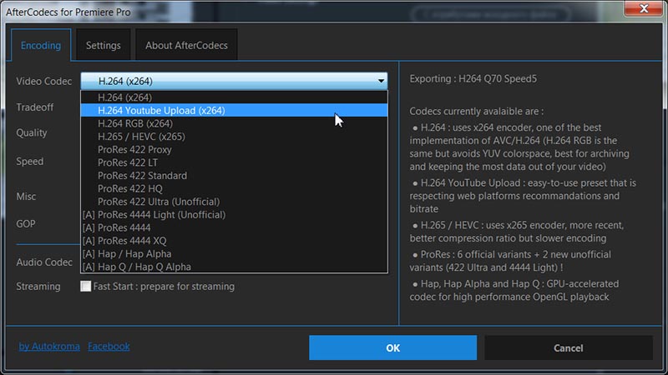Select H.264 RGB (x264) codec
Screen dimensions: 668x375
[x=234, y=123]
